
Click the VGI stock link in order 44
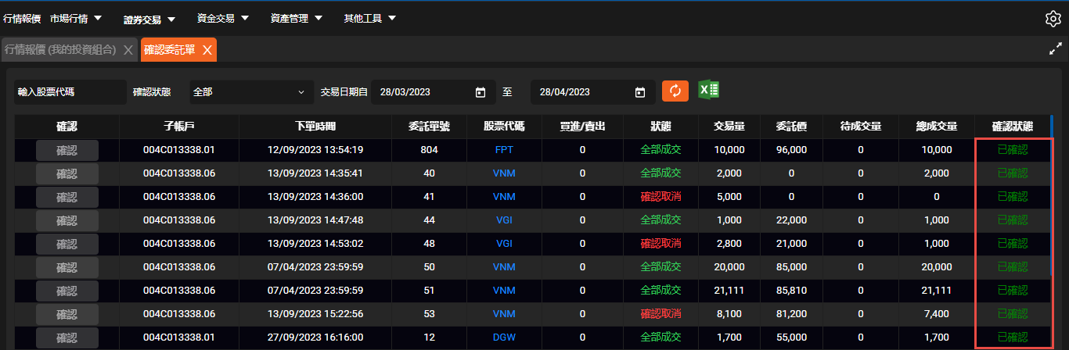504,220
